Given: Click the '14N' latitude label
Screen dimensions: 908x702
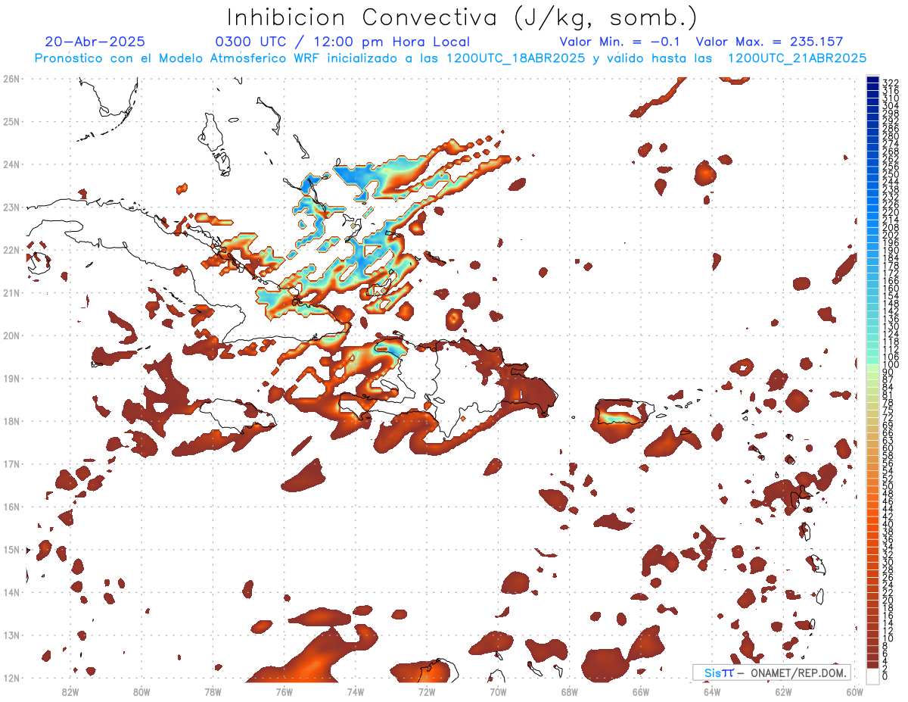Looking at the screenshot, I should point(11,592).
